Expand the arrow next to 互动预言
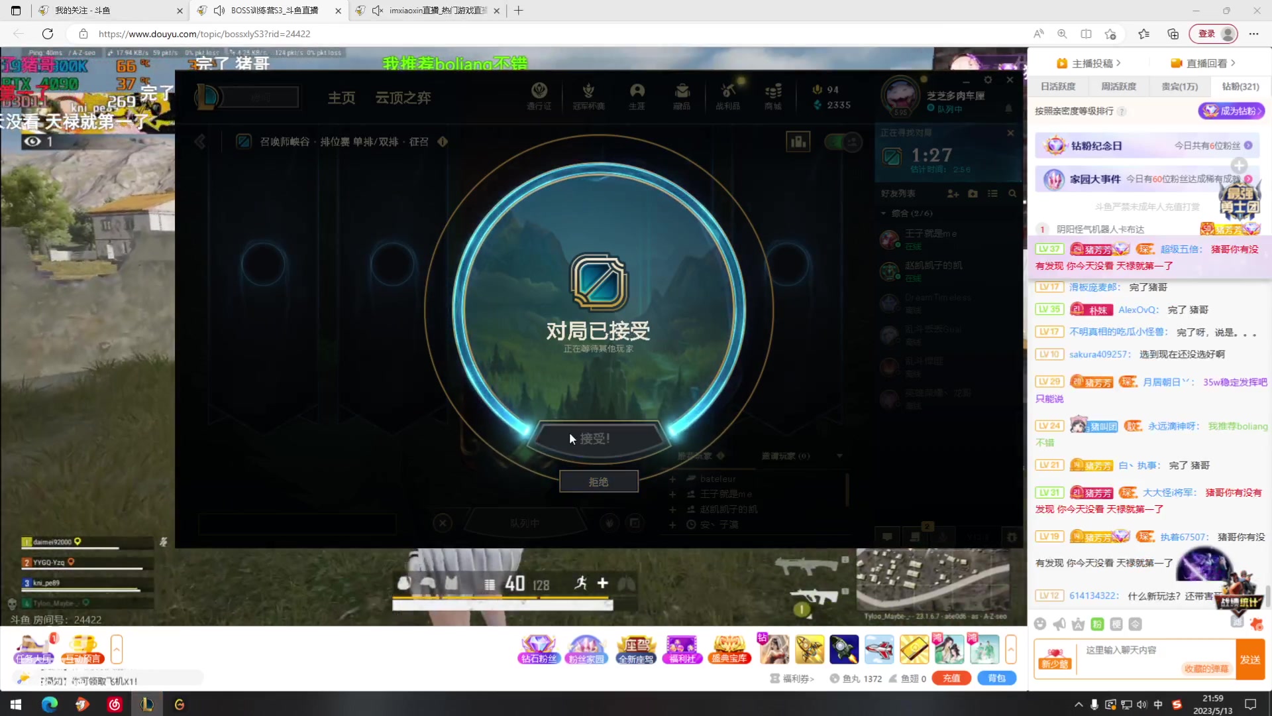 pyautogui.click(x=117, y=649)
